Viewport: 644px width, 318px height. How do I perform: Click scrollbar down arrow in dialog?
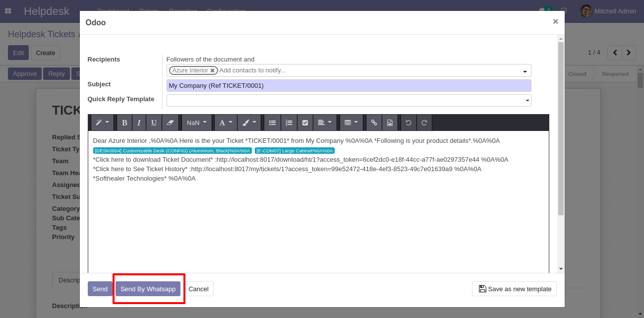point(561,269)
